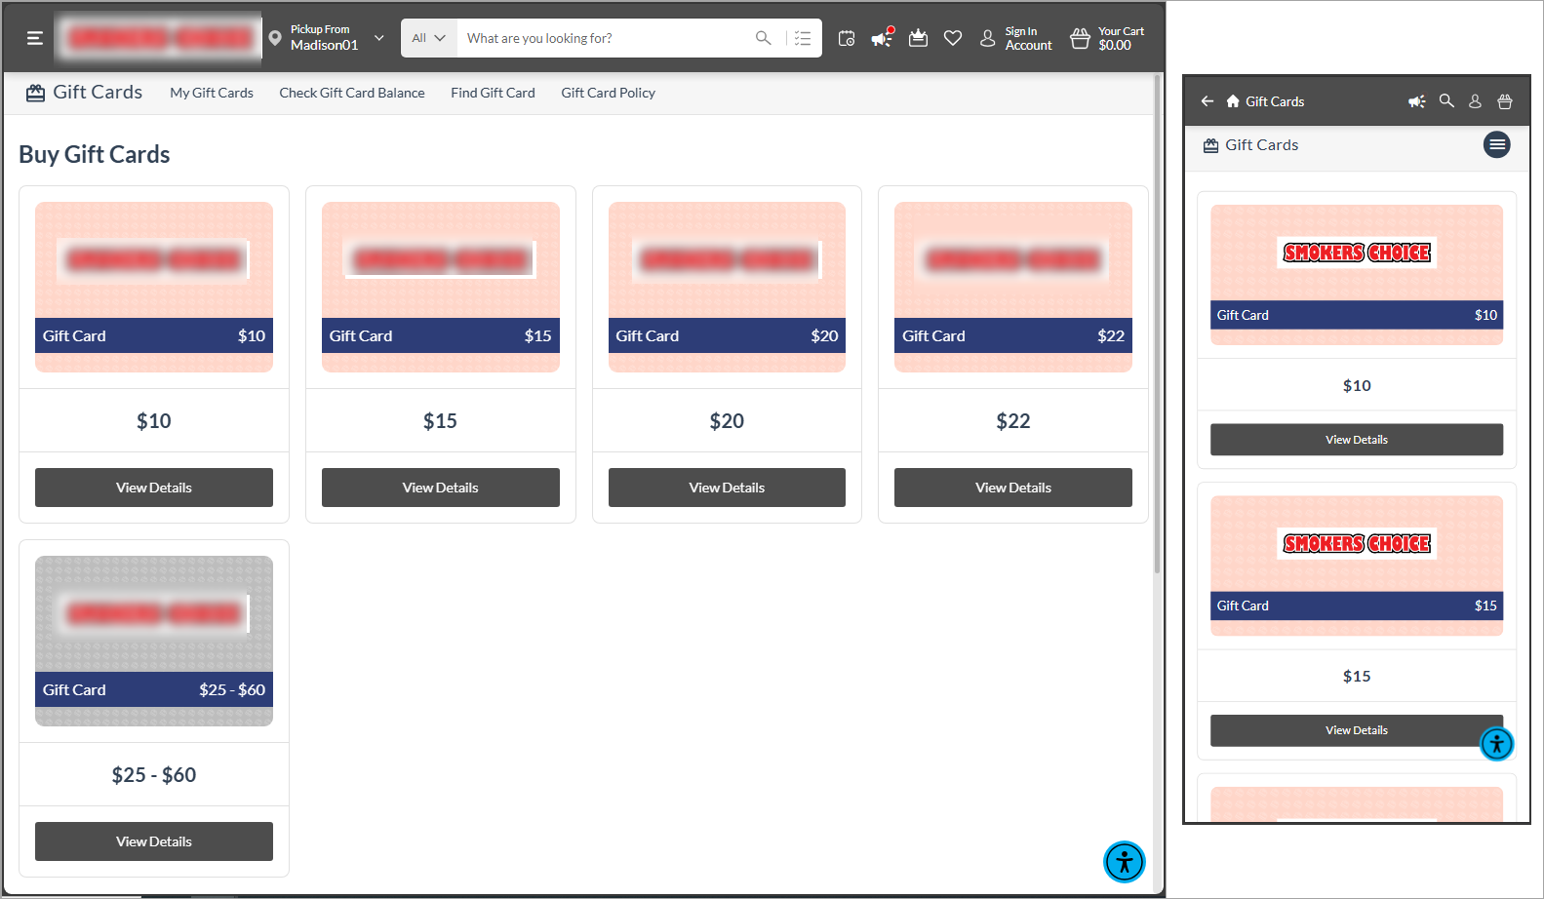Open the megaphone promotions icon with red dot
This screenshot has height=899, width=1544.
click(882, 38)
